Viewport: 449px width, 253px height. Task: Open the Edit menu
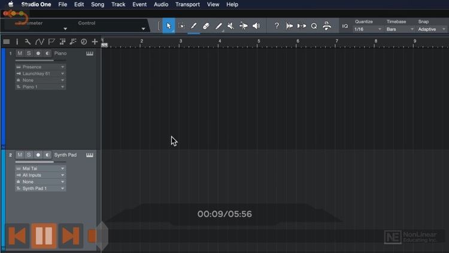point(79,5)
